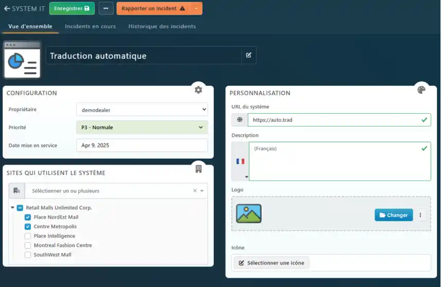Open Historique des incidents tab

[162, 26]
